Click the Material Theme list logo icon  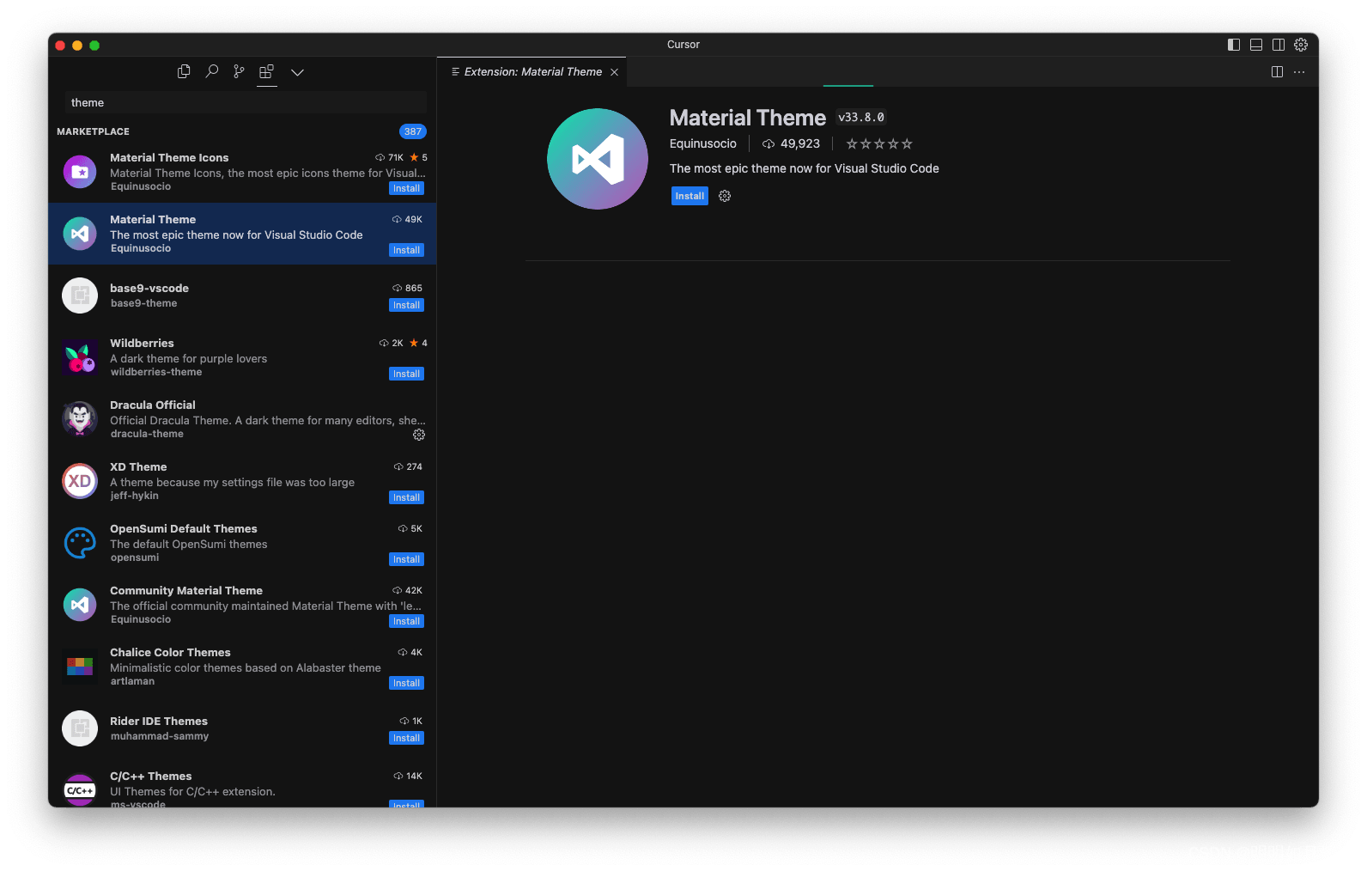click(x=80, y=234)
